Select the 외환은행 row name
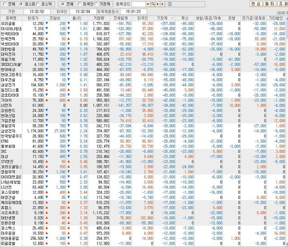Screen dimensions: 288x247 click(8, 223)
